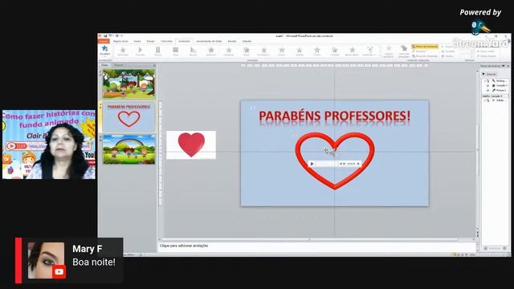Open Opções de Efeito in the ribbon
514x289 pixels.
click(x=389, y=51)
